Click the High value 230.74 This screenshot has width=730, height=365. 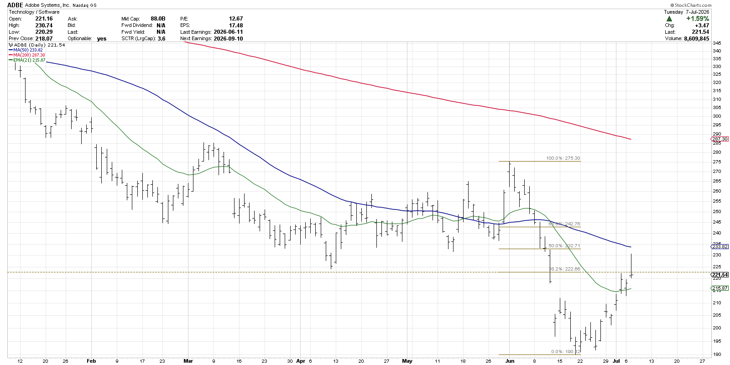44,26
